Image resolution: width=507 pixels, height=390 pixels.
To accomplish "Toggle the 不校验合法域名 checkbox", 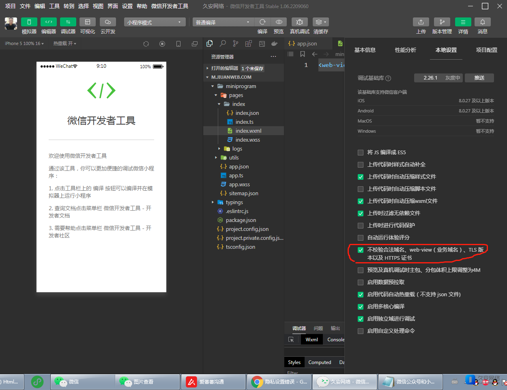I will 361,250.
